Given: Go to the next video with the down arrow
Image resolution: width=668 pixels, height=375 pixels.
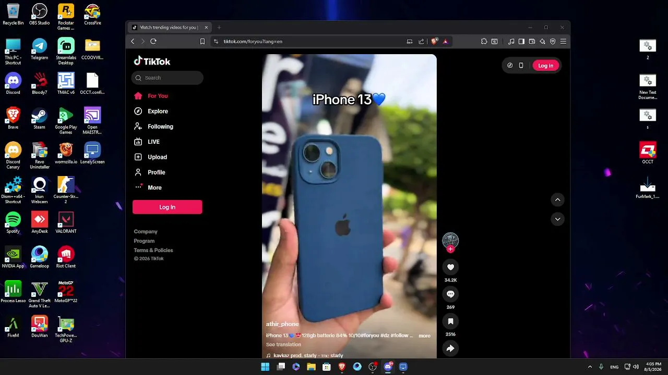Looking at the screenshot, I should (x=557, y=219).
